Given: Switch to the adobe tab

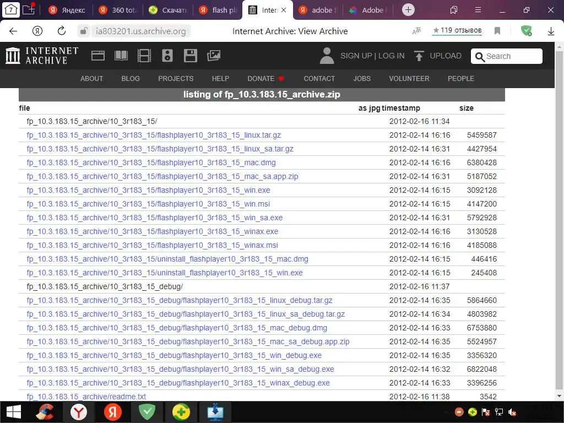Looking at the screenshot, I should pos(318,10).
